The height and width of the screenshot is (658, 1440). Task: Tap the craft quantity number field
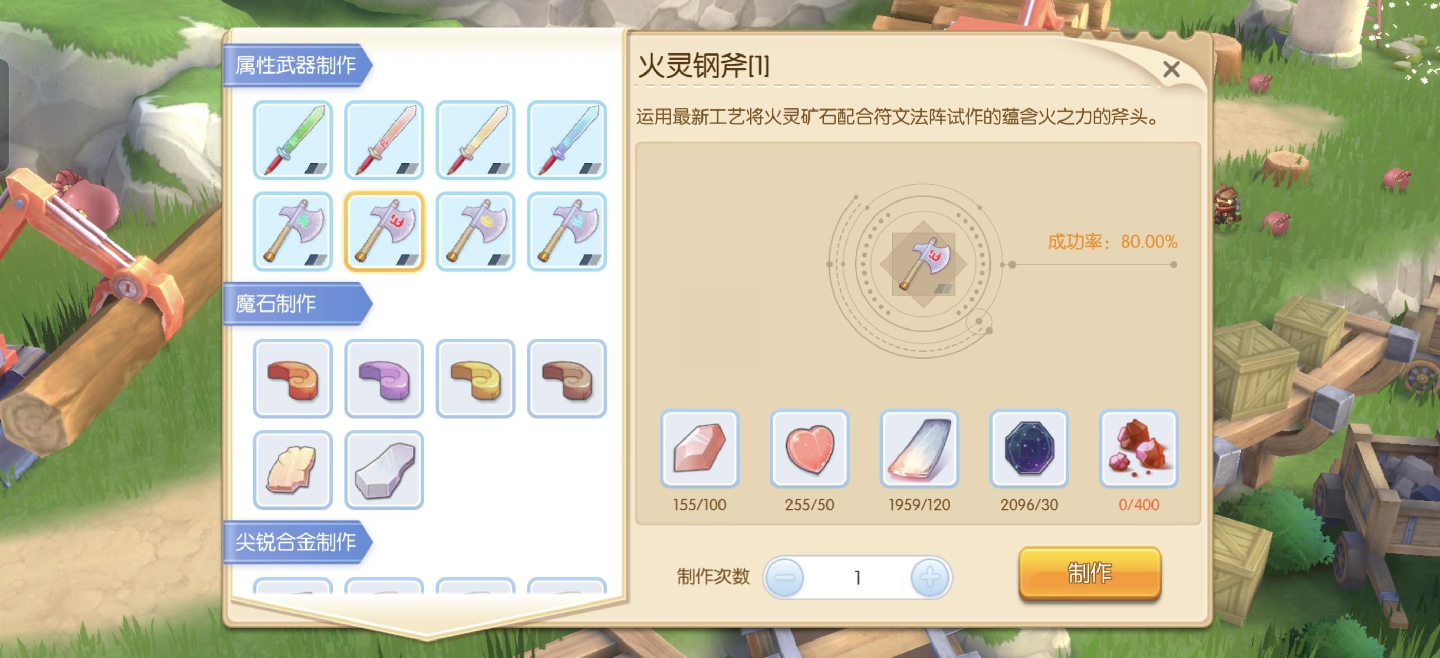857,577
